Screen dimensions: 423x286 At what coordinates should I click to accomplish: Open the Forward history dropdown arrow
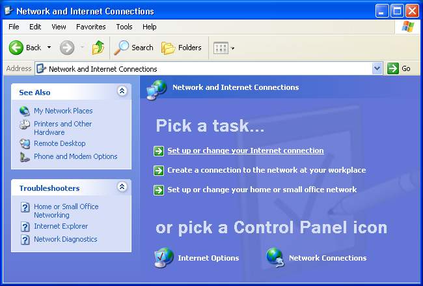pos(82,48)
